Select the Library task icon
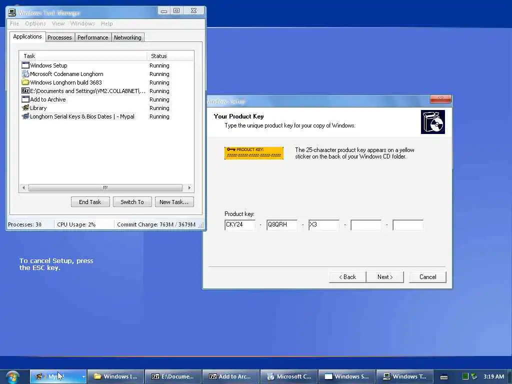Viewport: 512px width, 384px height. click(x=25, y=108)
